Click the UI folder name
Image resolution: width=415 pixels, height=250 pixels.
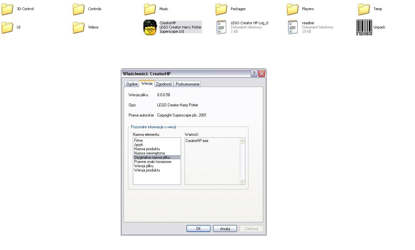click(x=18, y=27)
